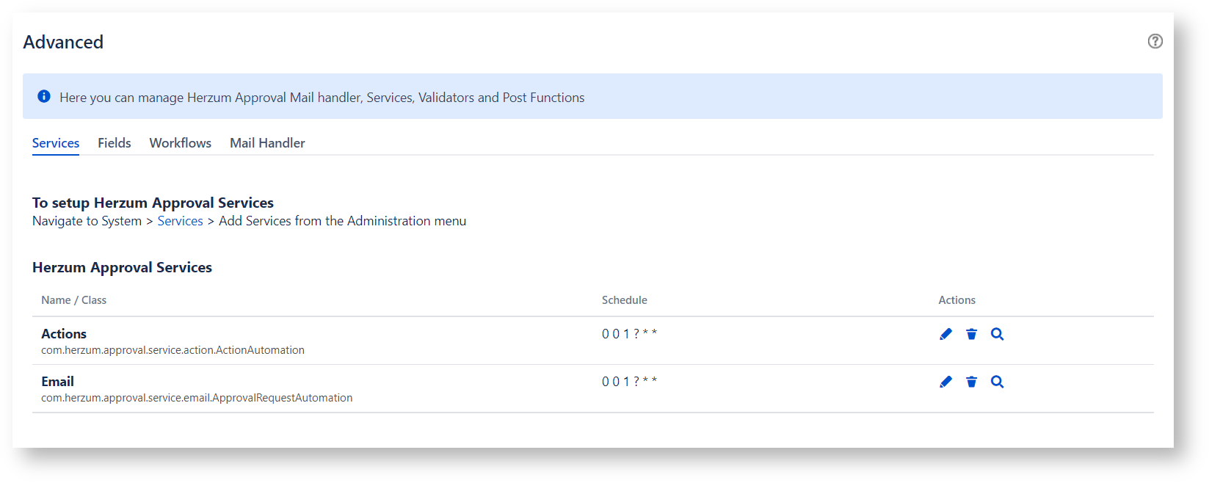Click the Email service name
Viewport: 1209px width, 483px height.
57,382
